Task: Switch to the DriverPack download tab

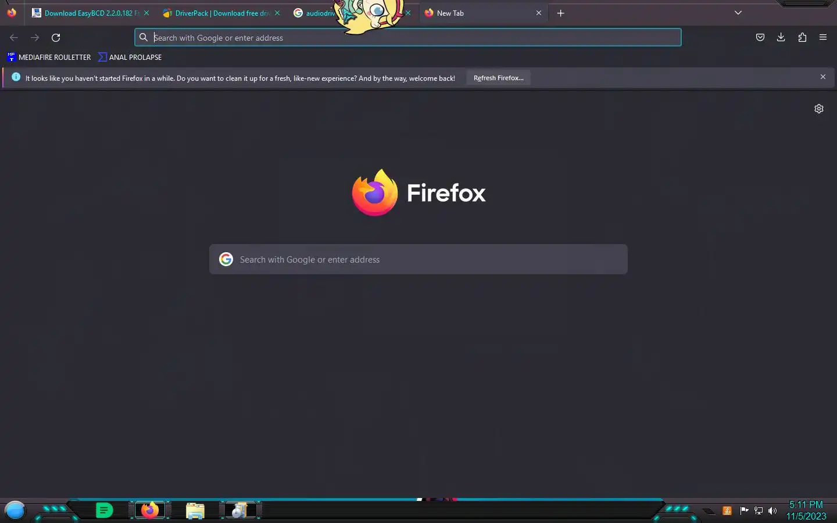Action: [217, 13]
